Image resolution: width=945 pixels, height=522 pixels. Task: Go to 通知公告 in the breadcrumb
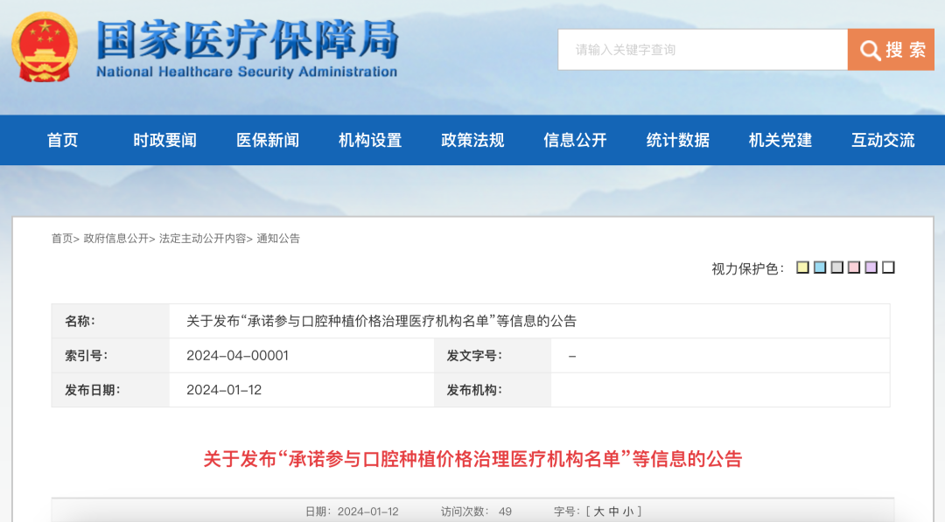[278, 239]
